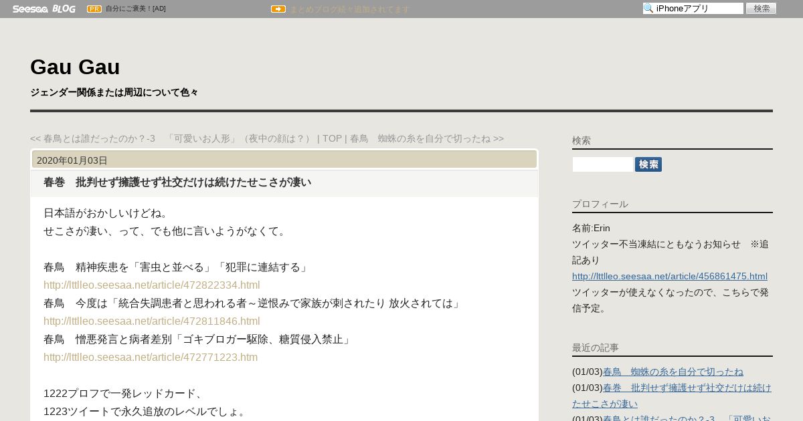Click the line 1222プロフで一発レッドカード、
Viewport: 803px width, 421px height.
[x=124, y=394]
